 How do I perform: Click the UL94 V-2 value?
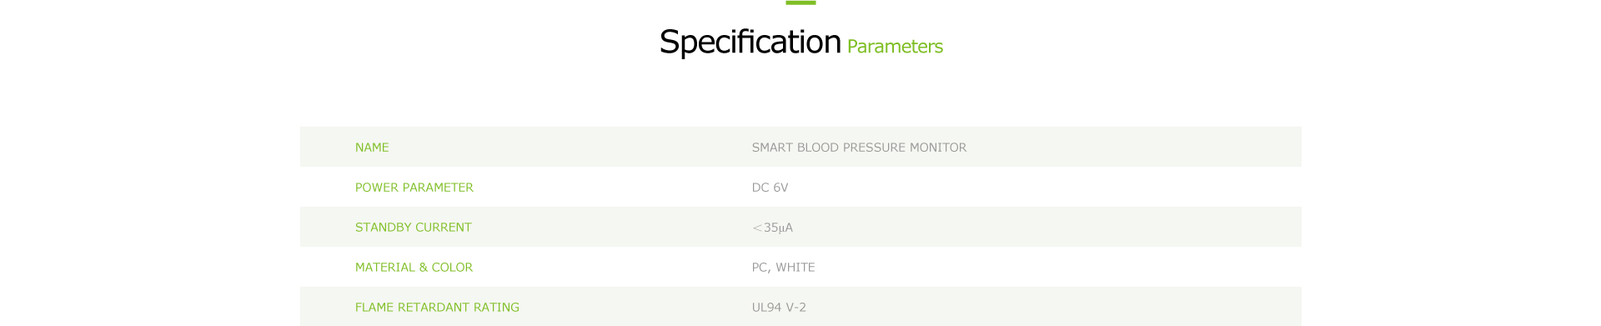779,308
